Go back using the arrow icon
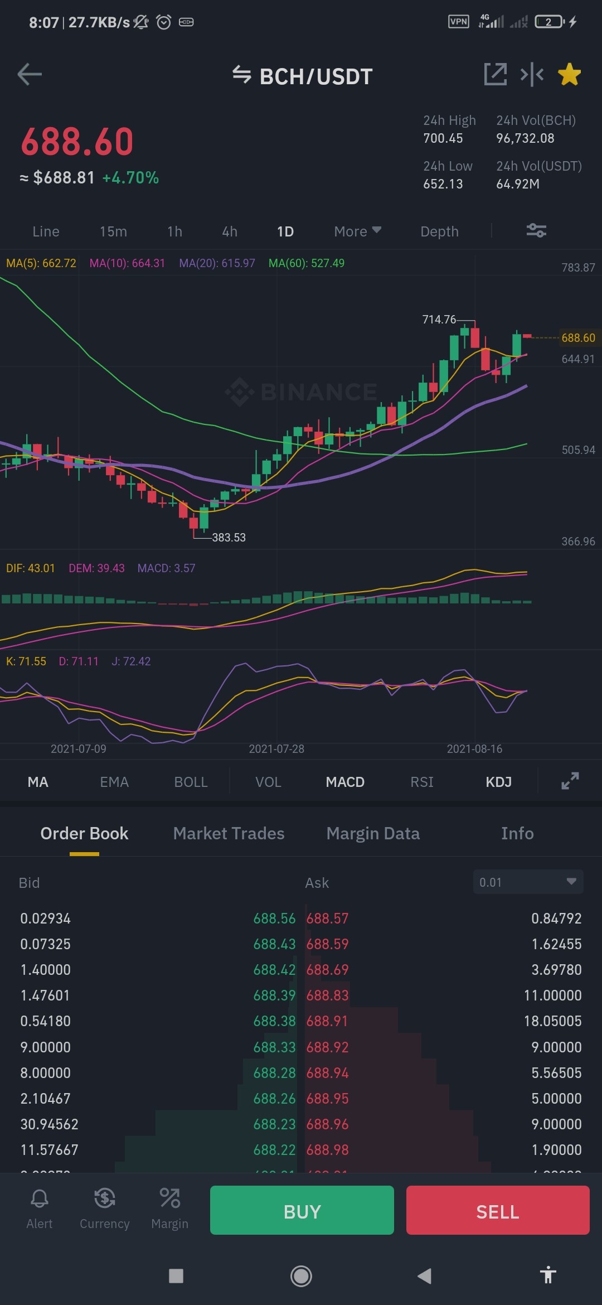602x1305 pixels. pyautogui.click(x=30, y=74)
